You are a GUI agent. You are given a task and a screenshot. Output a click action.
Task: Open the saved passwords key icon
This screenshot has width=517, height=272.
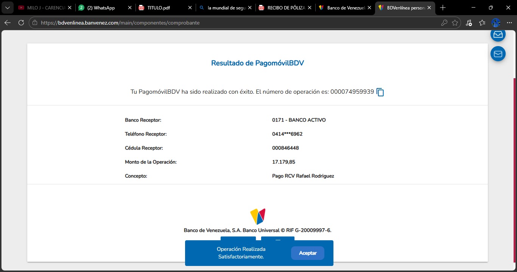tap(444, 23)
